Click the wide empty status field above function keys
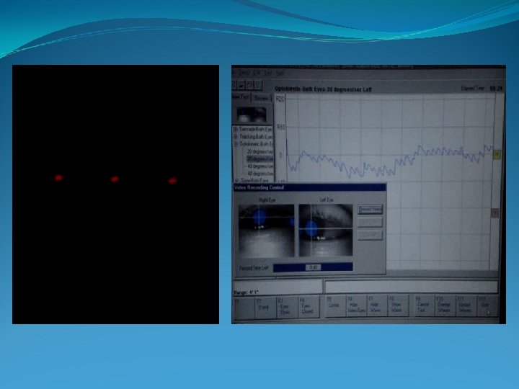The height and width of the screenshot is (389, 519). click(411, 287)
